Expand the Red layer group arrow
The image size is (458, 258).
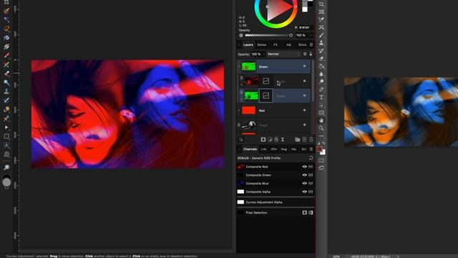239,110
